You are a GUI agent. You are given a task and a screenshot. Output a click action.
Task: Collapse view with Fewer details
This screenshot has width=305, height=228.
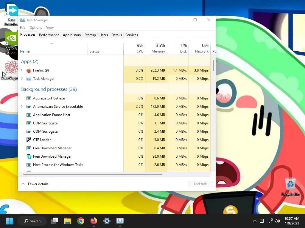[35, 184]
